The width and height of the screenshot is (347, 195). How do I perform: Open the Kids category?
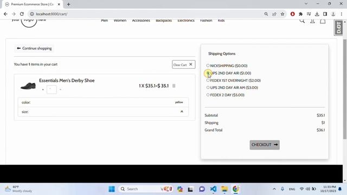pyautogui.click(x=221, y=21)
